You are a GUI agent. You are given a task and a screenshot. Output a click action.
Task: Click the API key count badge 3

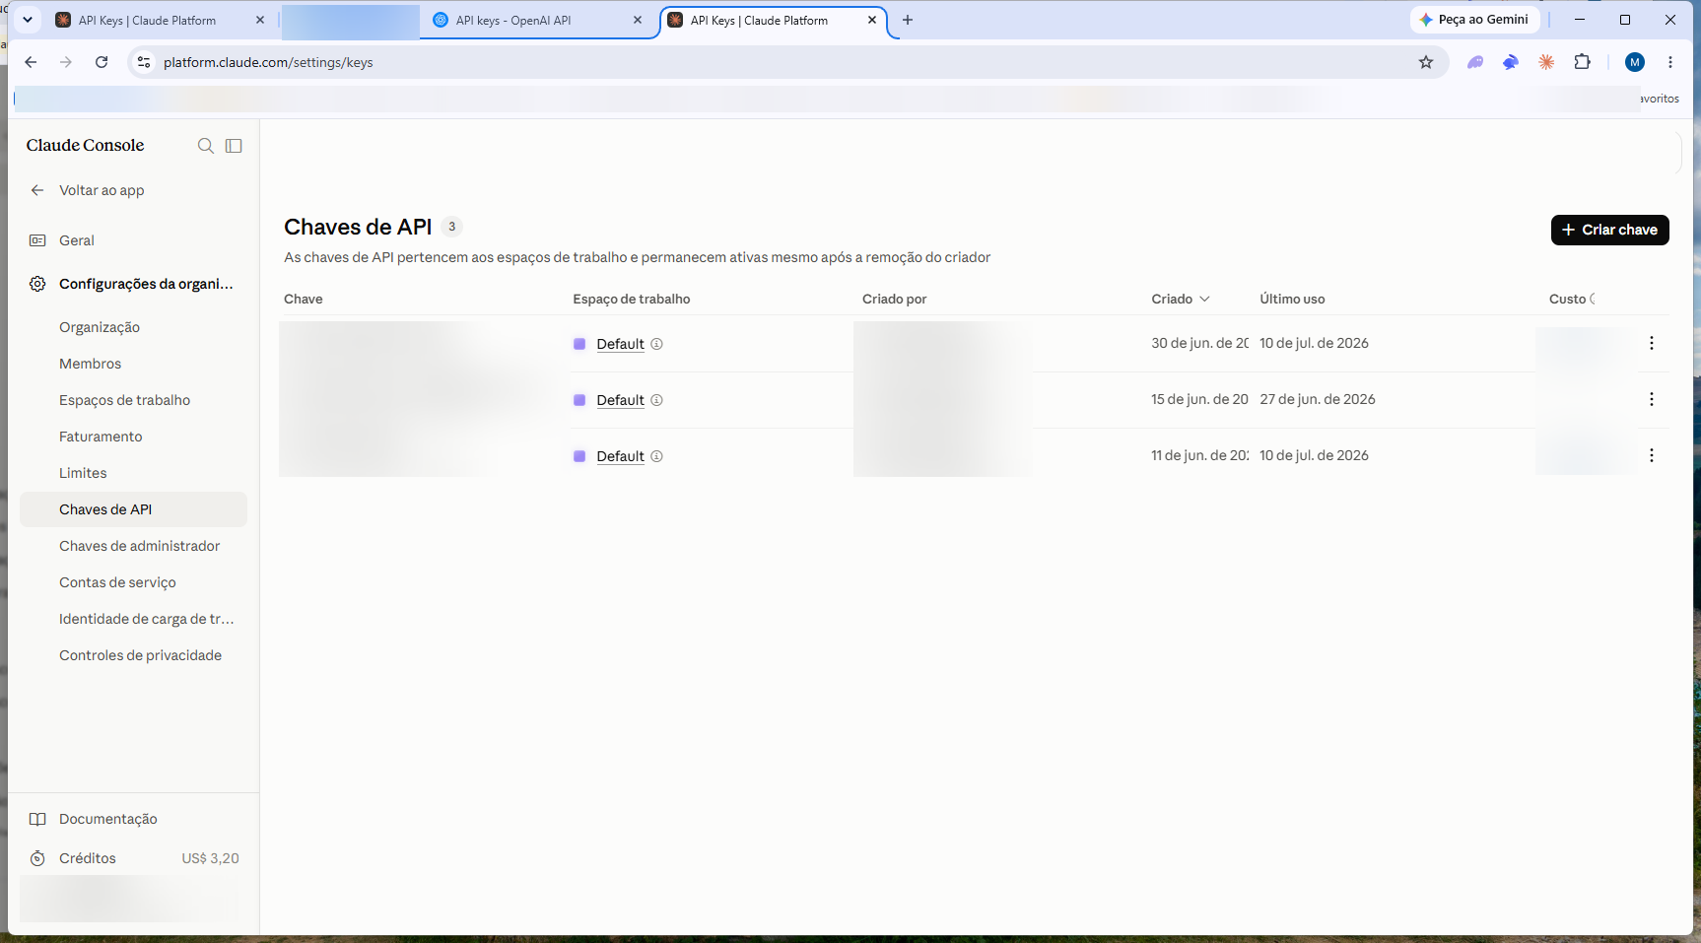point(451,227)
